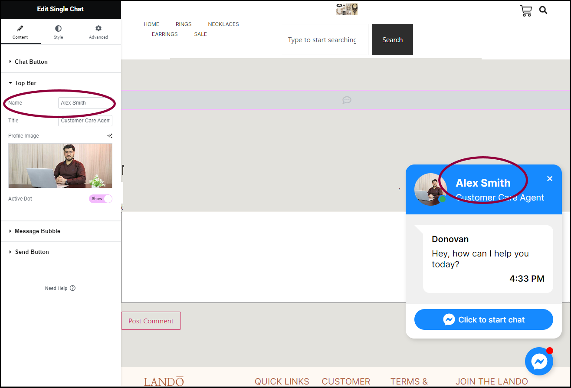
Task: Open the SALE navigation item
Action: (x=200, y=34)
